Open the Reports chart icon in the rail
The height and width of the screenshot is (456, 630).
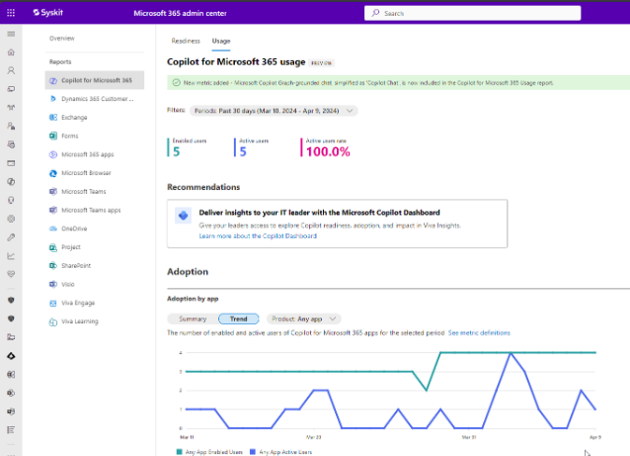coord(11,256)
